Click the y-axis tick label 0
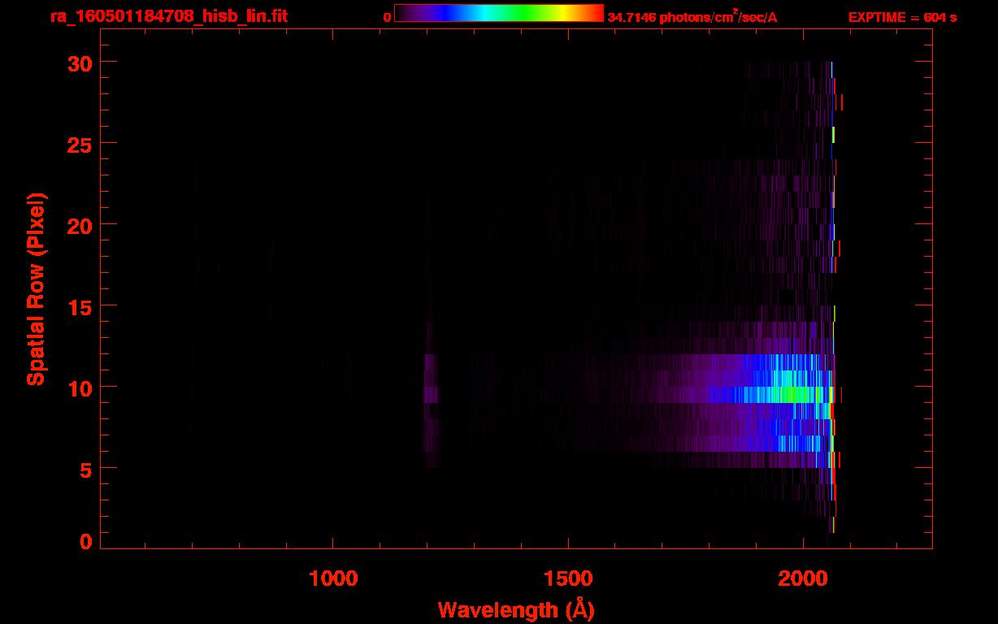Viewport: 998px width, 624px height. coord(86,542)
